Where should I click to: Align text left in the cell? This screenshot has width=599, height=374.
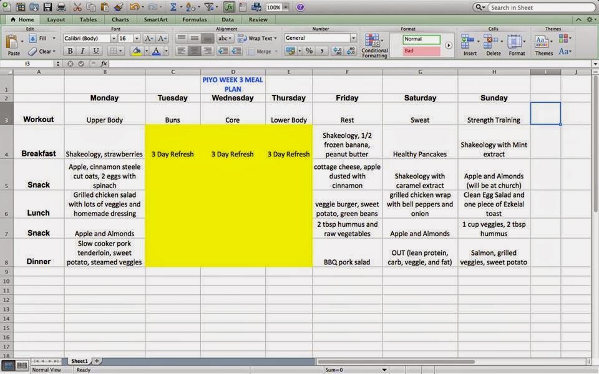coord(182,50)
